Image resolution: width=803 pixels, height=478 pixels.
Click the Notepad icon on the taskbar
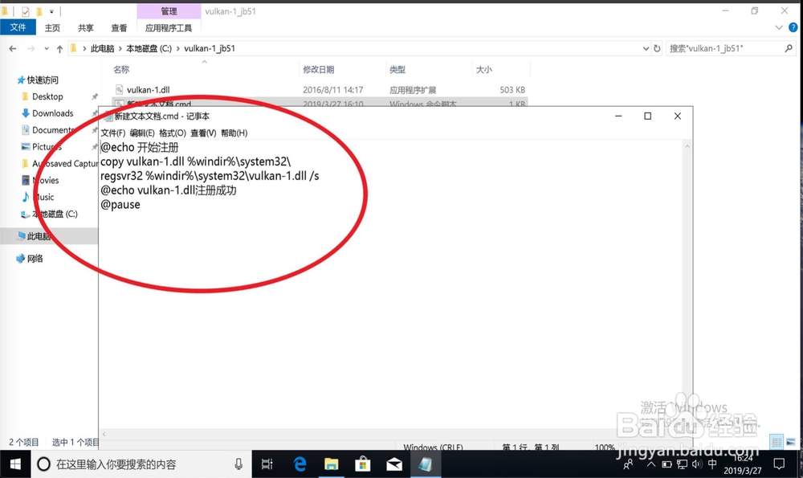click(x=426, y=464)
